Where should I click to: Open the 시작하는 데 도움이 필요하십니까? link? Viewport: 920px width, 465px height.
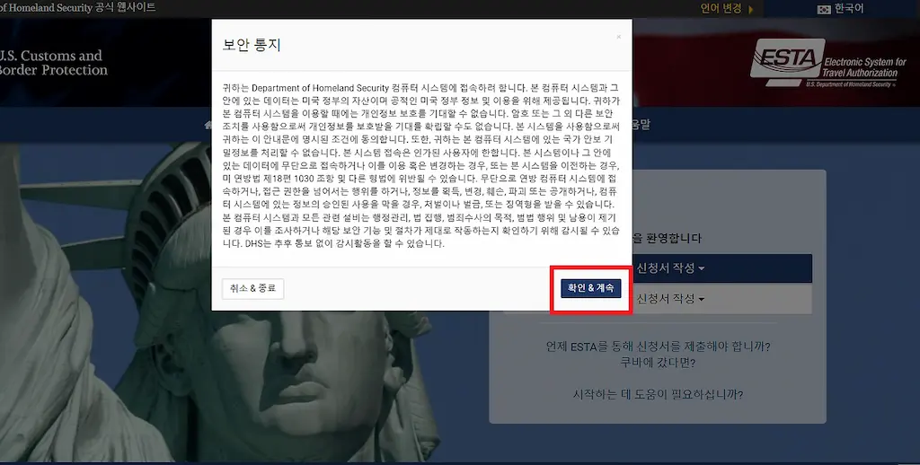coord(658,395)
